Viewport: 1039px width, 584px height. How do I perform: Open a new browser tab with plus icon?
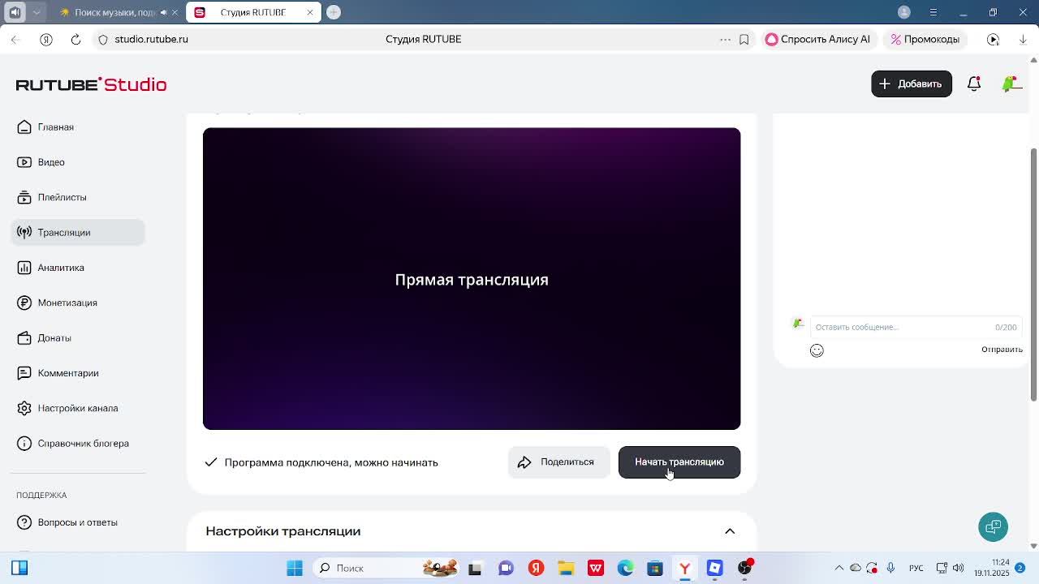334,12
